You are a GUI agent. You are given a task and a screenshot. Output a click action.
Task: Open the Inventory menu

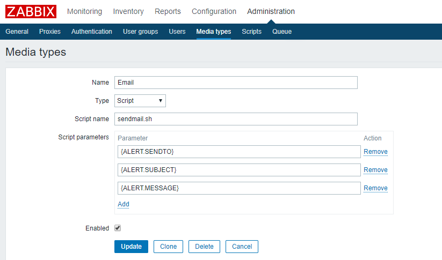coord(128,11)
